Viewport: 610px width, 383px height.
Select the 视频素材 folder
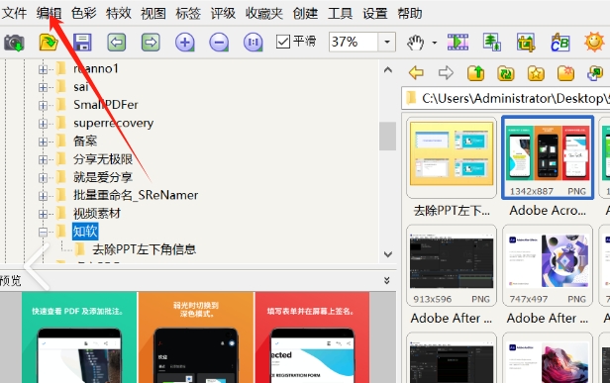[x=97, y=213]
